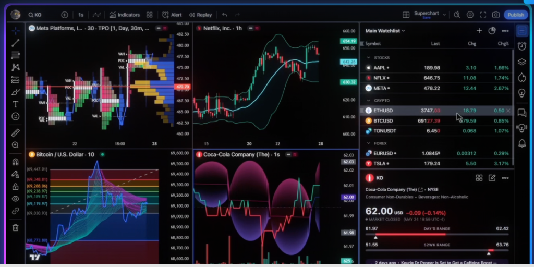Select the brush drawing tool
The height and width of the screenshot is (267, 534).
click(15, 92)
